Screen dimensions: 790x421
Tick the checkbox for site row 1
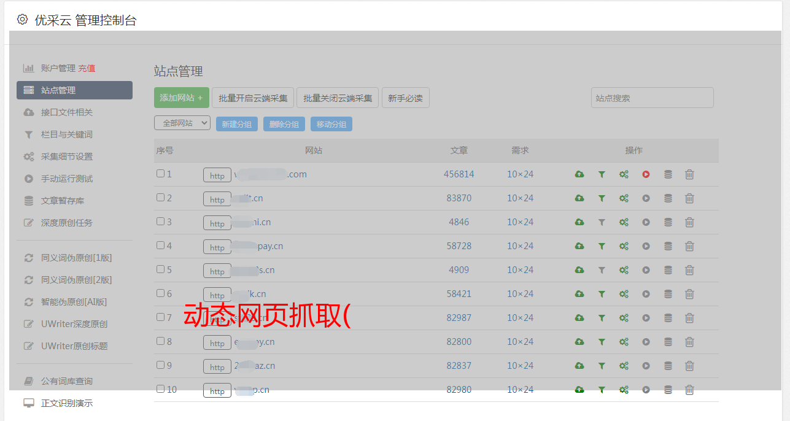[160, 174]
